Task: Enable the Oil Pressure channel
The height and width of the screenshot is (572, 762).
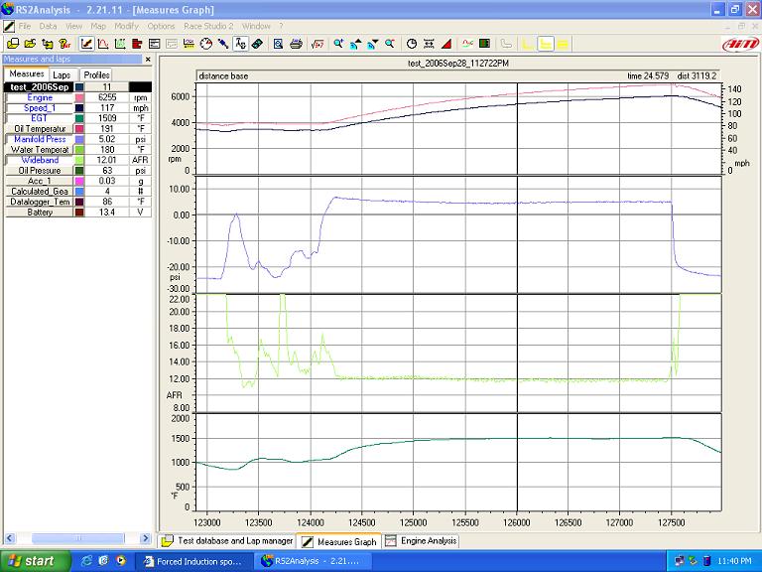Action: (x=40, y=171)
